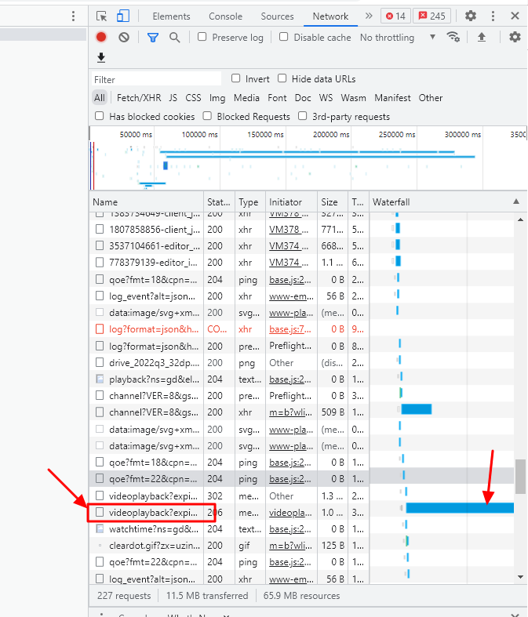Click the 14 errors counter badge

click(x=395, y=16)
